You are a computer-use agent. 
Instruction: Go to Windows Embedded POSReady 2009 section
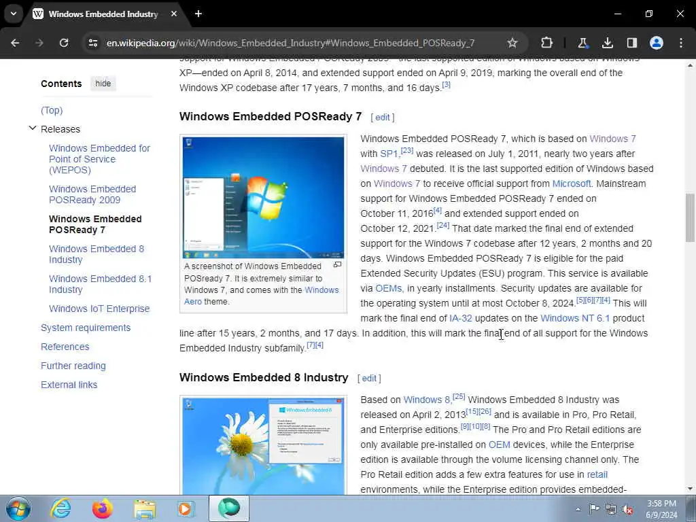click(92, 194)
